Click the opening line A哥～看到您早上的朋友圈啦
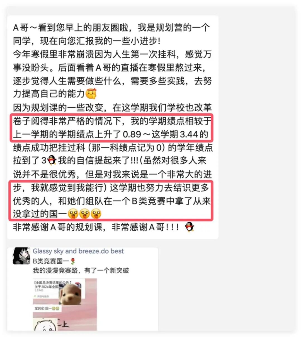This screenshot has width=301, height=337. [111, 28]
